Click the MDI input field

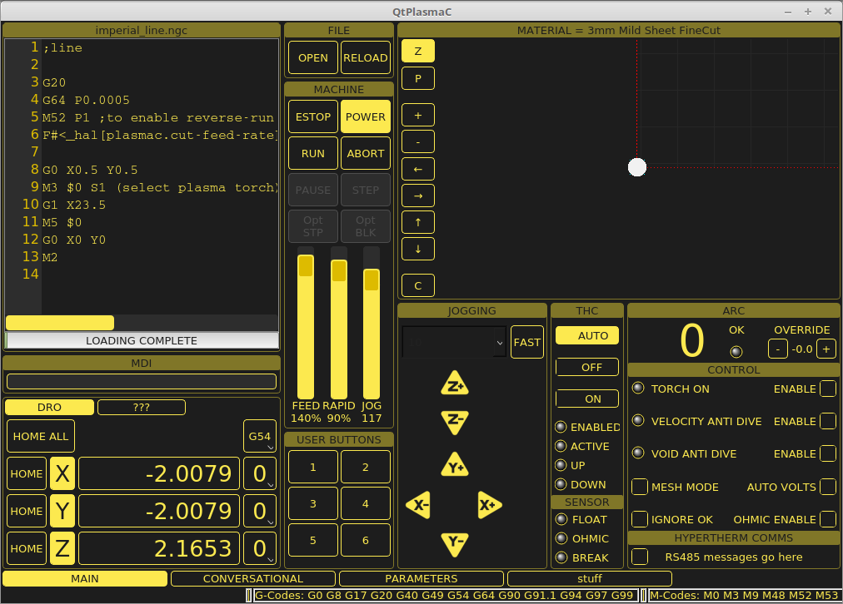point(142,381)
